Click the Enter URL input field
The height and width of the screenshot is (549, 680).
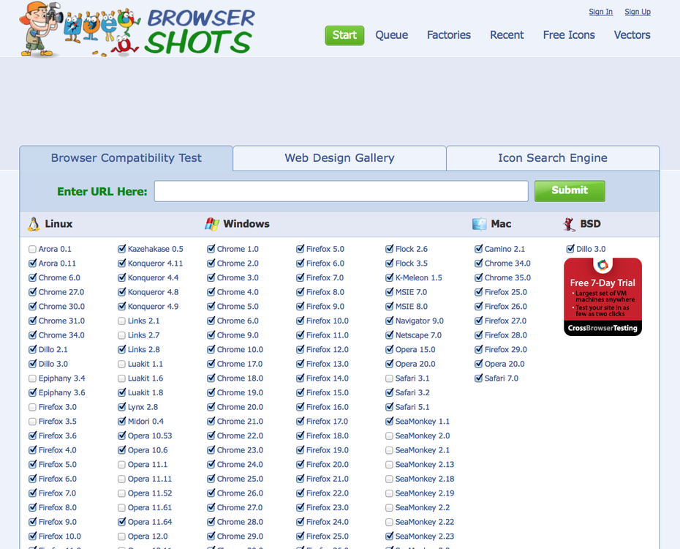click(341, 191)
